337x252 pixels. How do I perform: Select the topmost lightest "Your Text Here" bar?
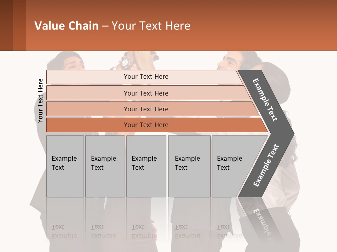[146, 77]
